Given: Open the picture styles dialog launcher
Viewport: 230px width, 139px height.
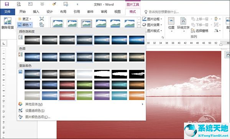Looking at the screenshot, I should click(x=163, y=37).
